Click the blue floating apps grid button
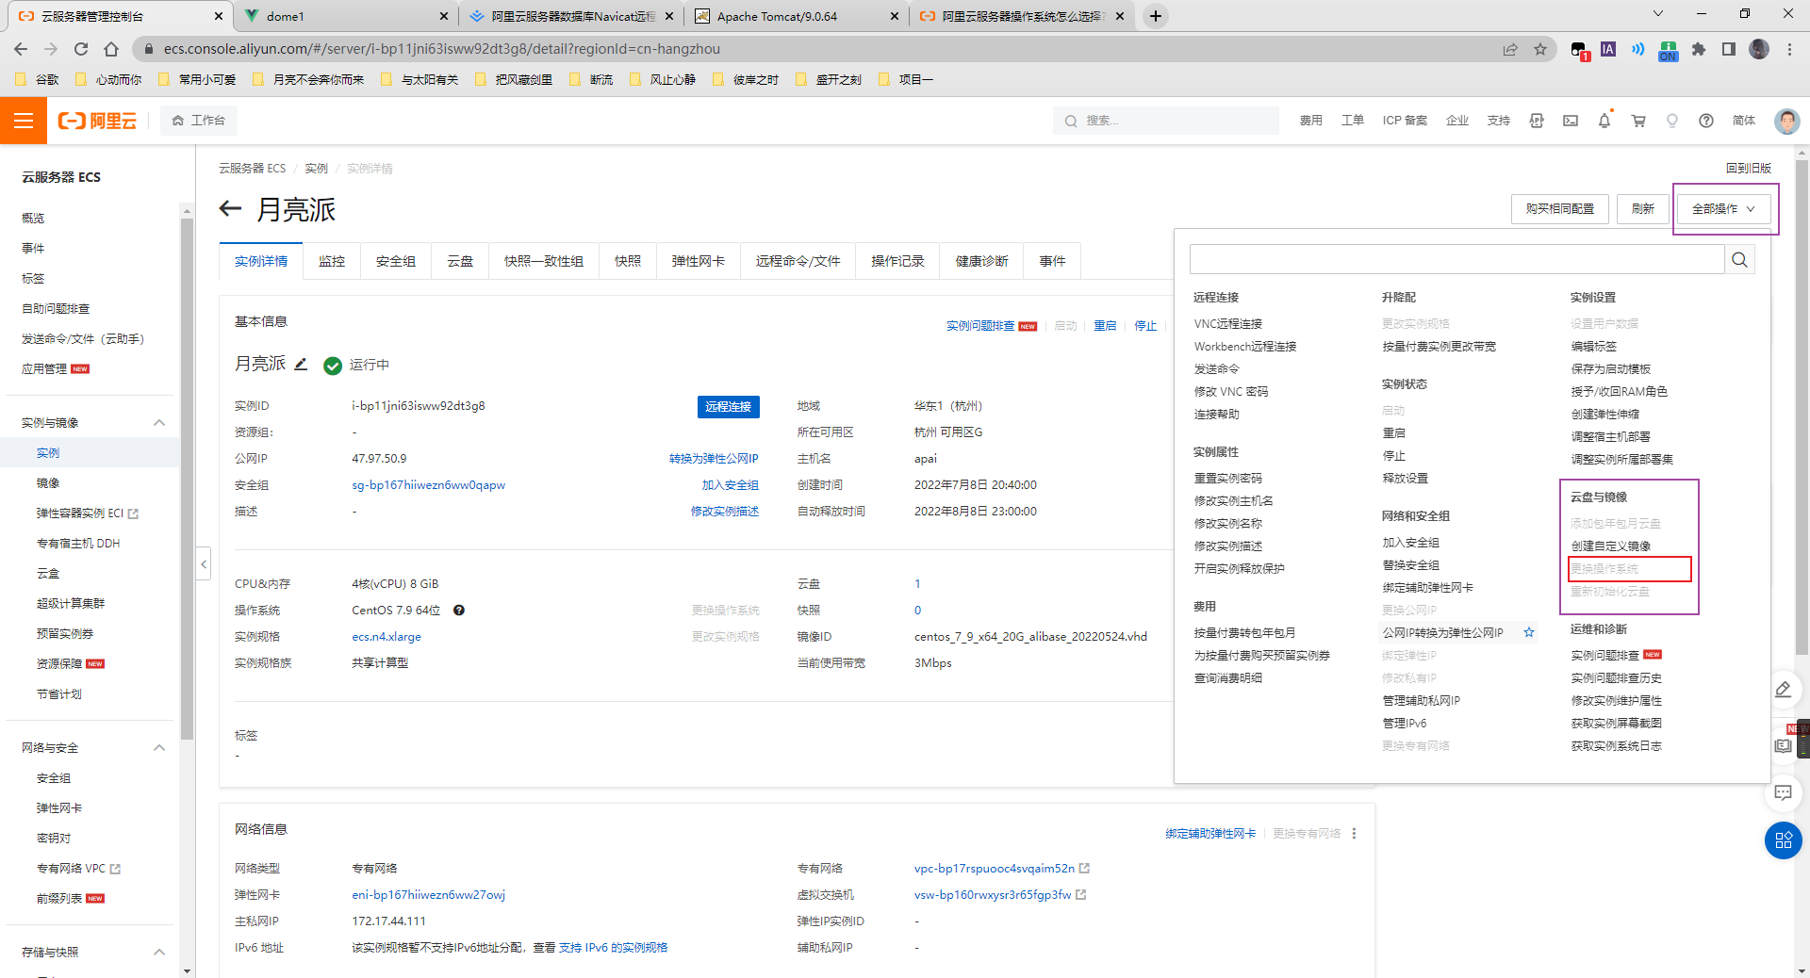 tap(1784, 840)
